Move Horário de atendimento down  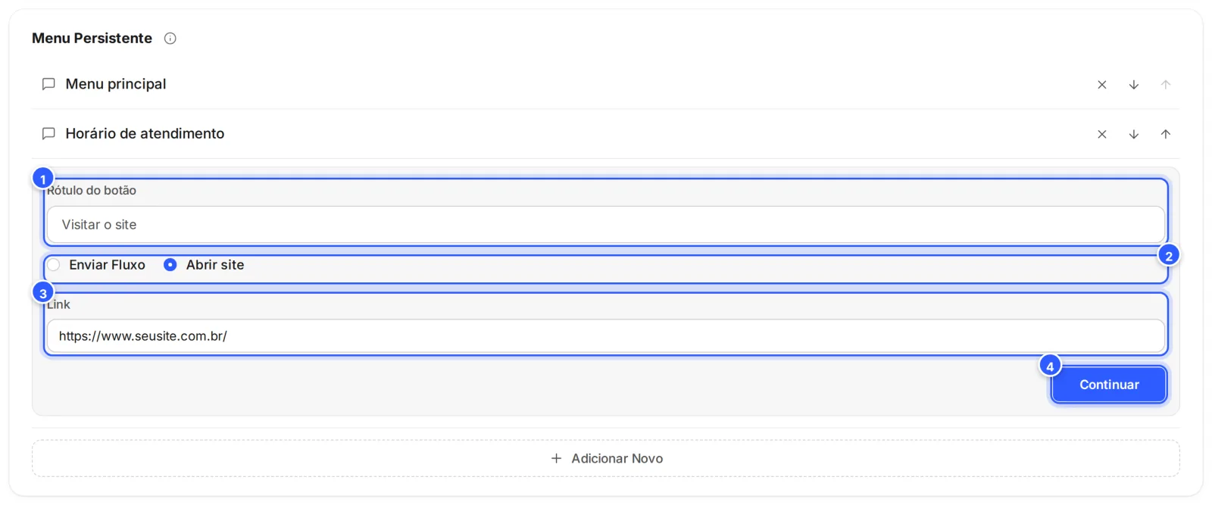coord(1134,134)
